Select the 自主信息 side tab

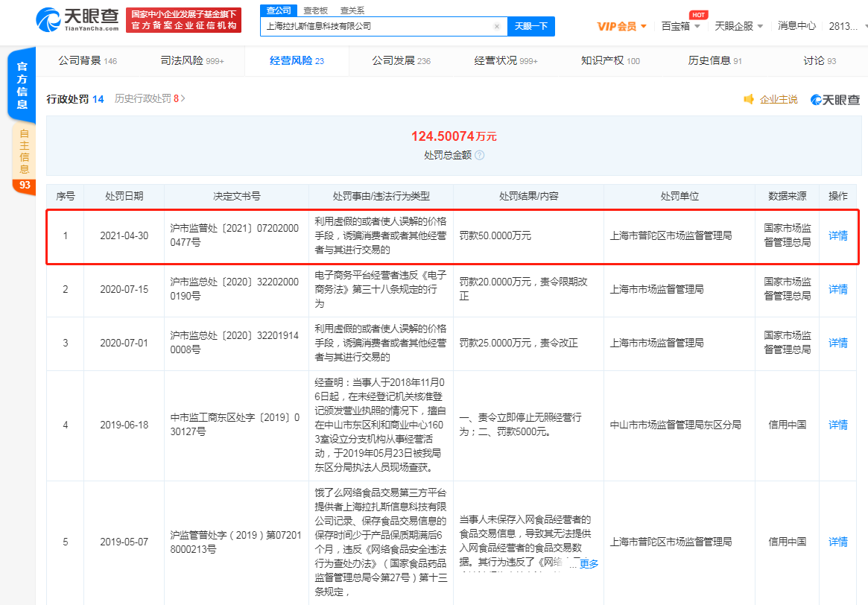(25, 151)
